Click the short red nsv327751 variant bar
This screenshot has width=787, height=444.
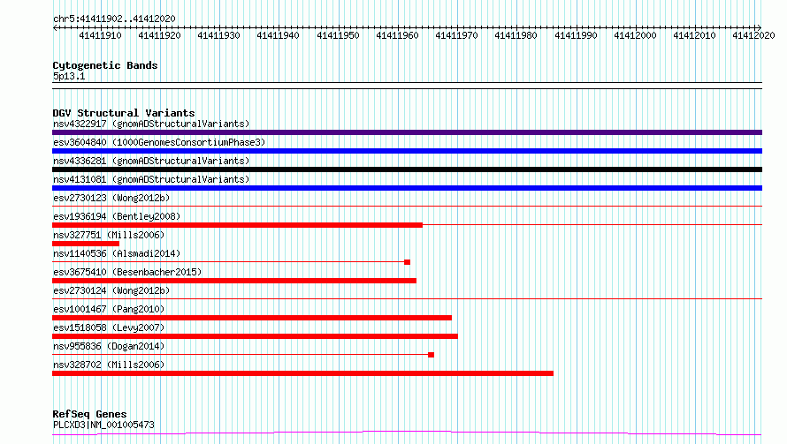pyautogui.click(x=86, y=244)
